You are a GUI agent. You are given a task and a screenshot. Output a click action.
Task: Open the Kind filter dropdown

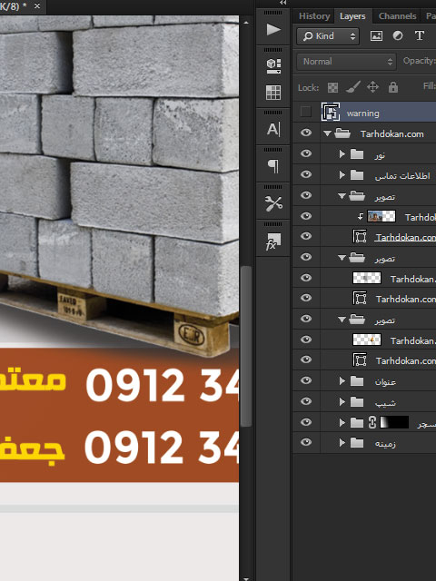tap(328, 36)
